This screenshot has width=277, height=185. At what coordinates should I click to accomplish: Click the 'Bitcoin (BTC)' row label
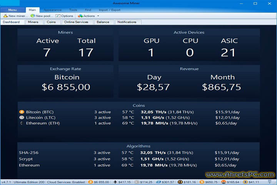tap(40, 112)
